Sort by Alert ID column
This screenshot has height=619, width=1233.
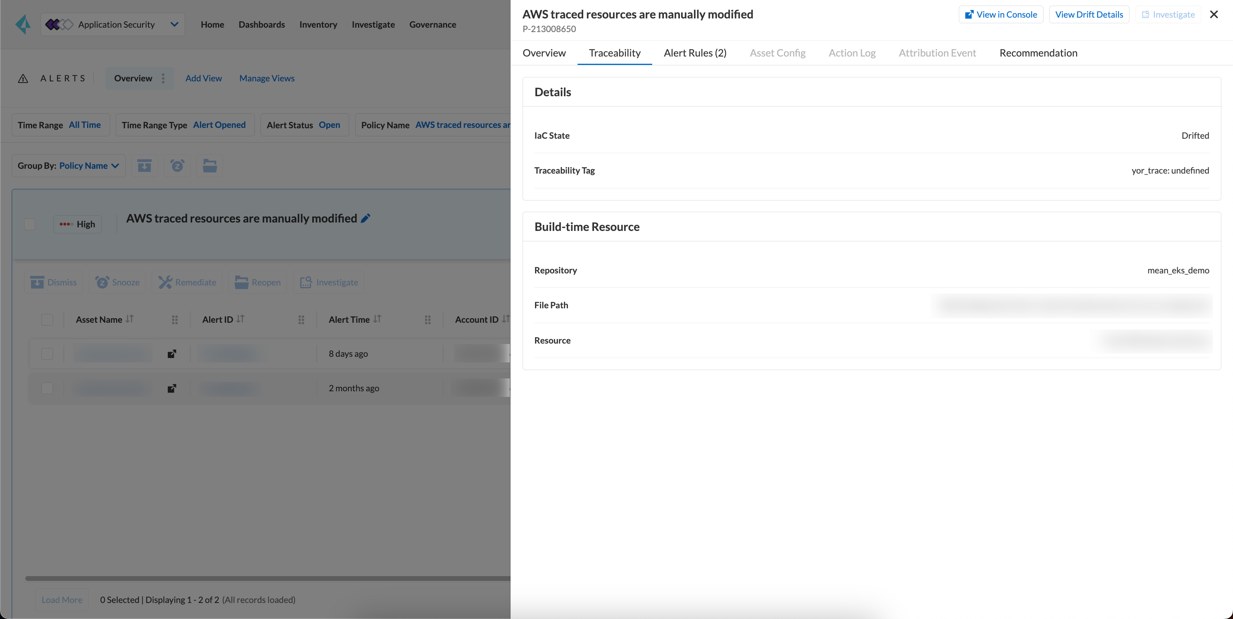240,319
